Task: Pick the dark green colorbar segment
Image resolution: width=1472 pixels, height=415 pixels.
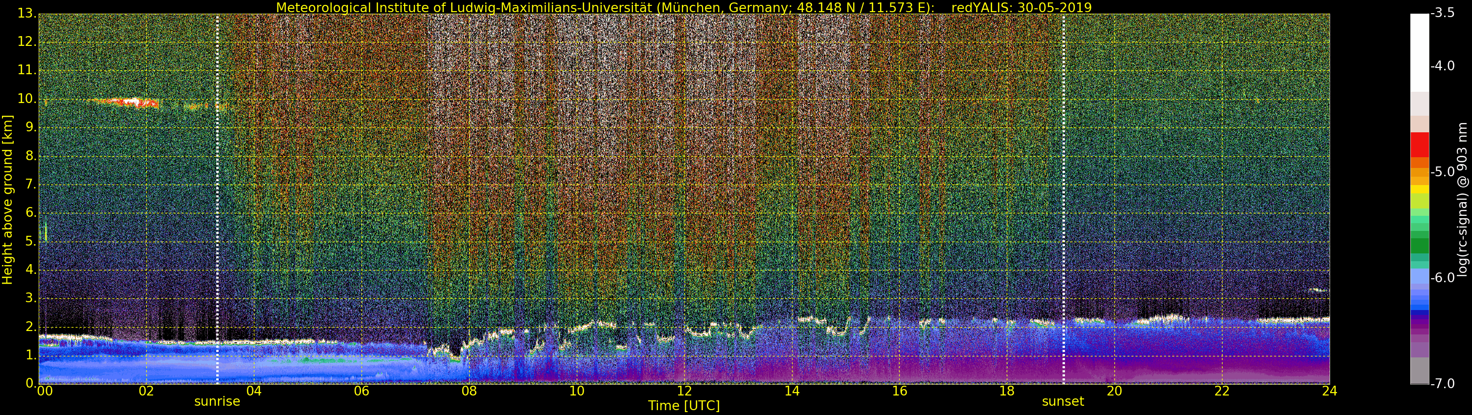Action: pos(1420,246)
